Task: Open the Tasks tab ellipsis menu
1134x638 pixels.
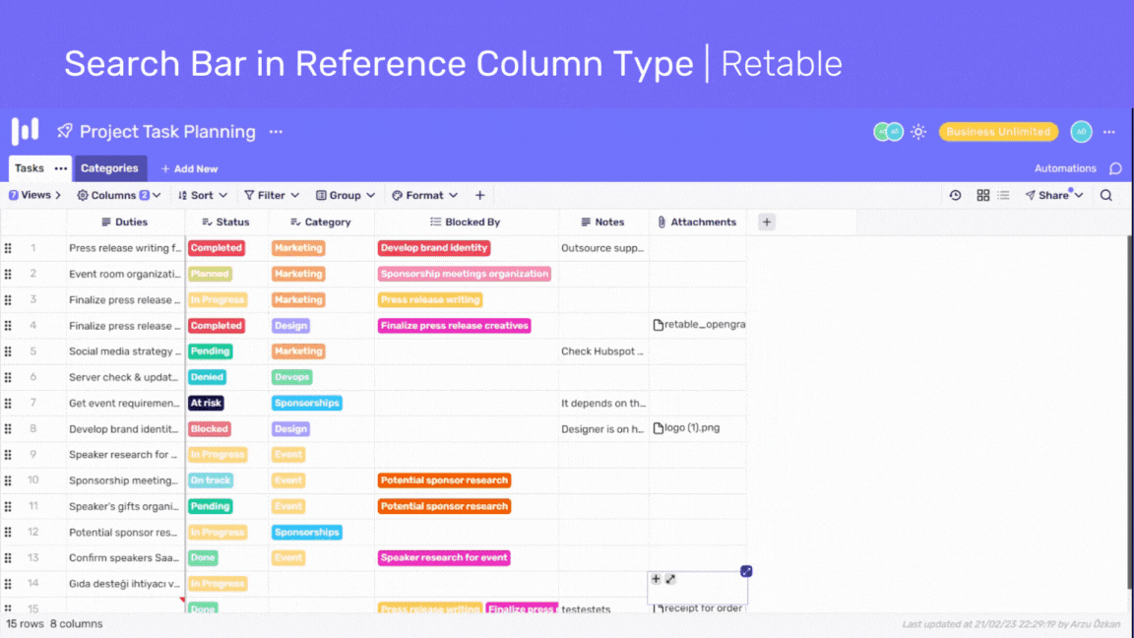Action: [61, 168]
